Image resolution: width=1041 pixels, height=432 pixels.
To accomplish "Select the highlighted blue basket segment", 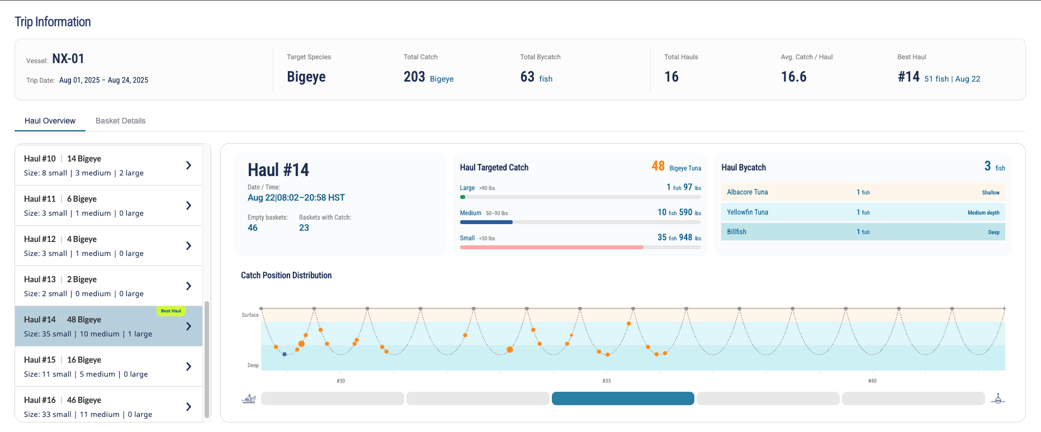I will click(x=623, y=398).
